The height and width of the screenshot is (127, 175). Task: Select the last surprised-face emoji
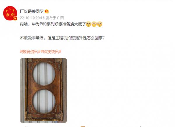pos(100,24)
